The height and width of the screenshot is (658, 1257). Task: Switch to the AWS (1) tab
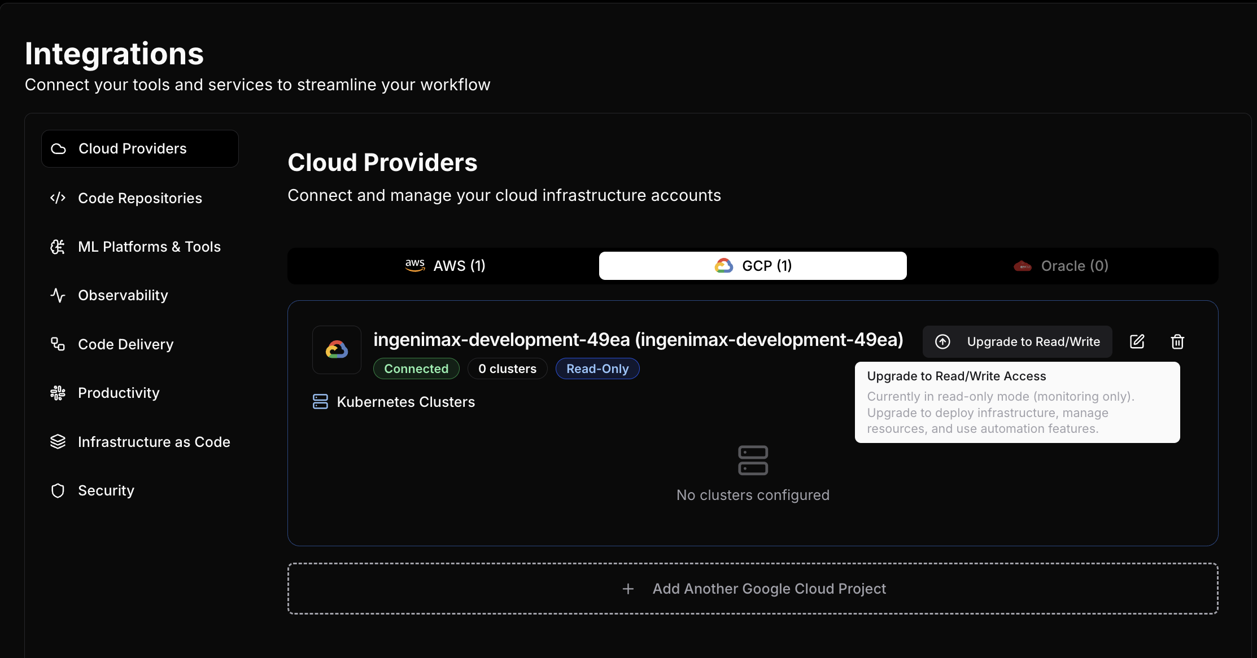pyautogui.click(x=445, y=266)
